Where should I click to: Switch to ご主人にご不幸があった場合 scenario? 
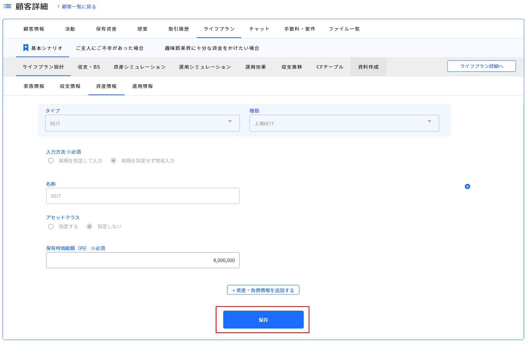click(x=110, y=48)
